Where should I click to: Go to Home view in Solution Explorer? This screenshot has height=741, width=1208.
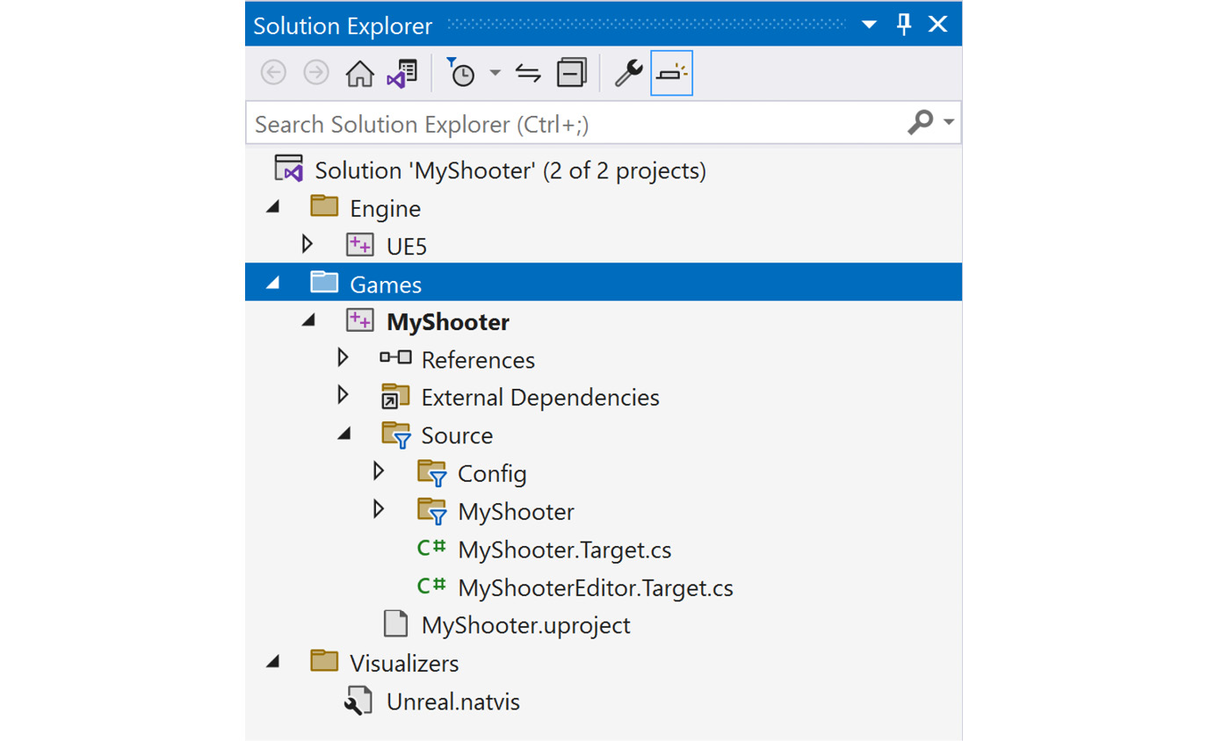coord(360,74)
